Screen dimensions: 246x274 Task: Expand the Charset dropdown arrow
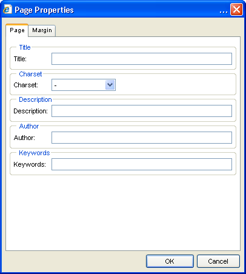pos(110,85)
